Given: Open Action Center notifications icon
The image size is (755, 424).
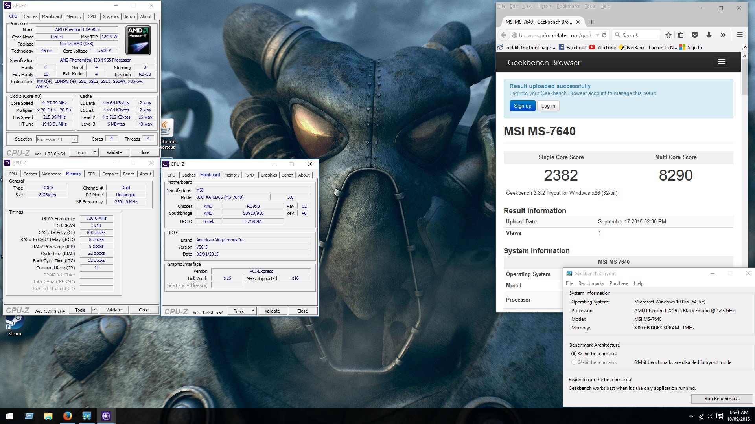Looking at the screenshot, I should point(720,416).
